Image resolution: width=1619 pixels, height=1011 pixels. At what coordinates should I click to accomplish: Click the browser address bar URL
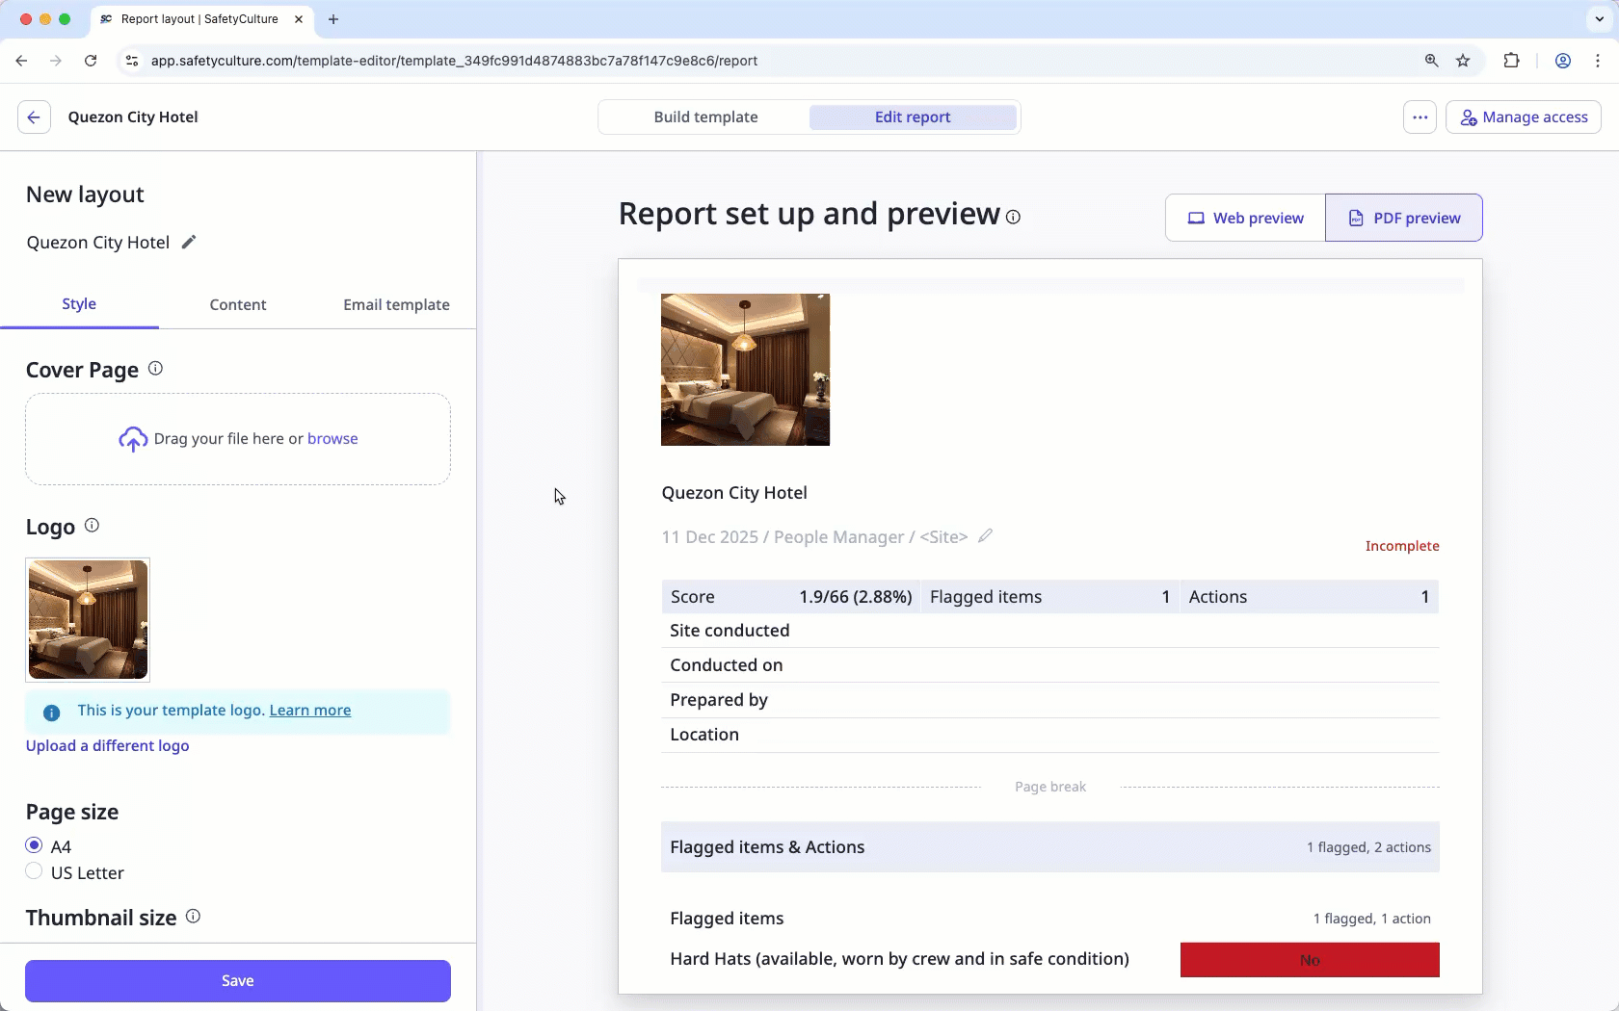[x=454, y=61]
